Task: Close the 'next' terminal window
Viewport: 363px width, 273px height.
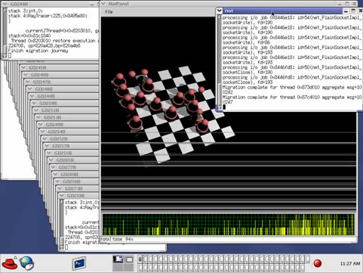Action: click(360, 11)
